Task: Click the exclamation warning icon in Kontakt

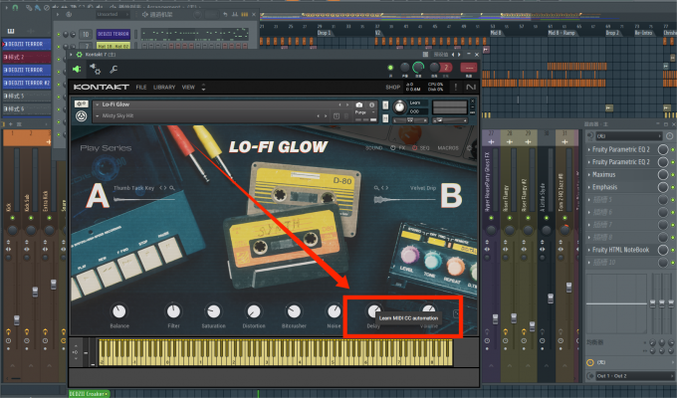Action: point(456,88)
